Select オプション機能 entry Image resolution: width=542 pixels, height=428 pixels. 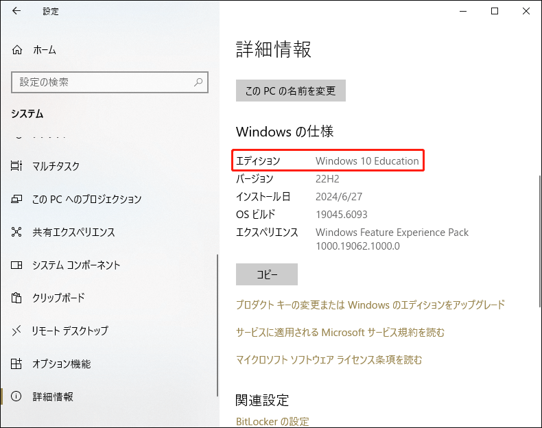click(x=62, y=364)
